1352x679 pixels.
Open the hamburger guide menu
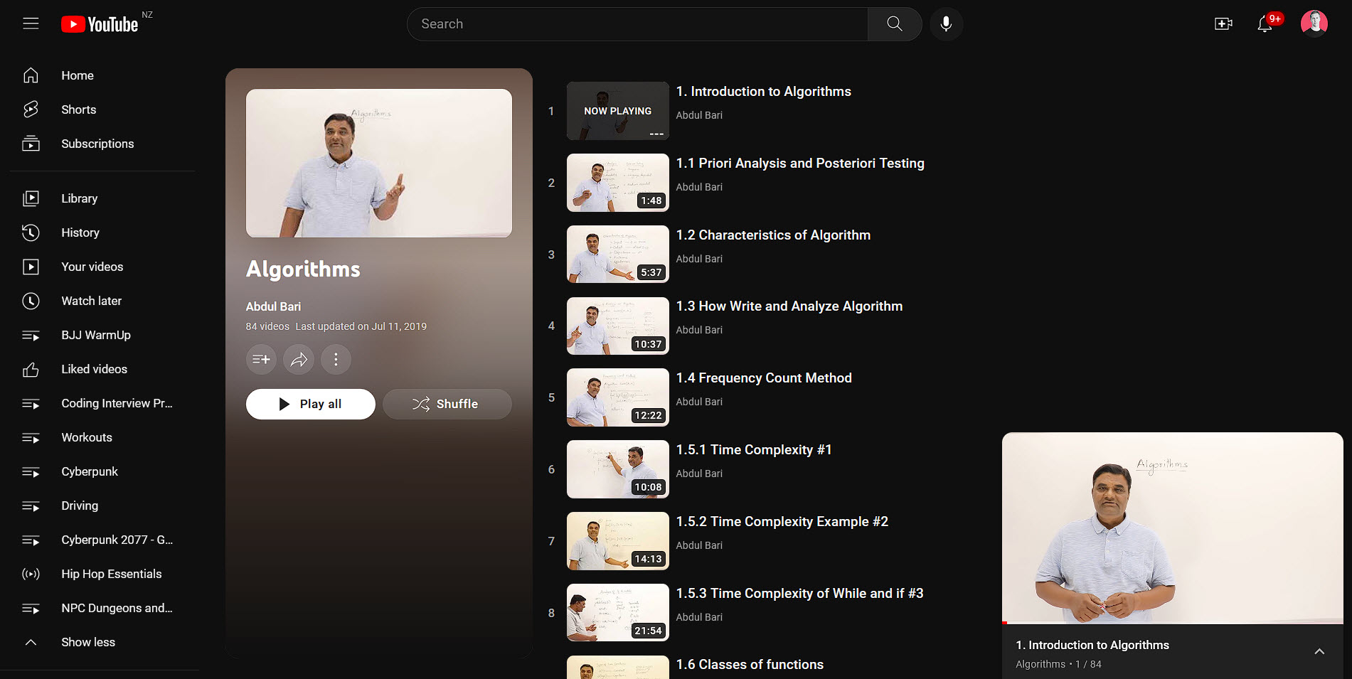pos(31,23)
